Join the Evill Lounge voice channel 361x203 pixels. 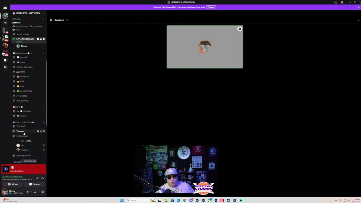[x=28, y=136]
